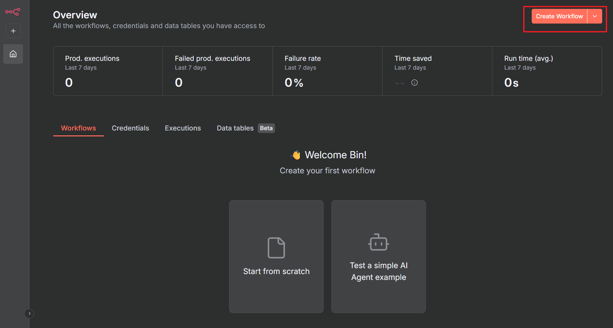Image resolution: width=613 pixels, height=328 pixels.
Task: Go to the Data tables tab
Action: (235, 128)
